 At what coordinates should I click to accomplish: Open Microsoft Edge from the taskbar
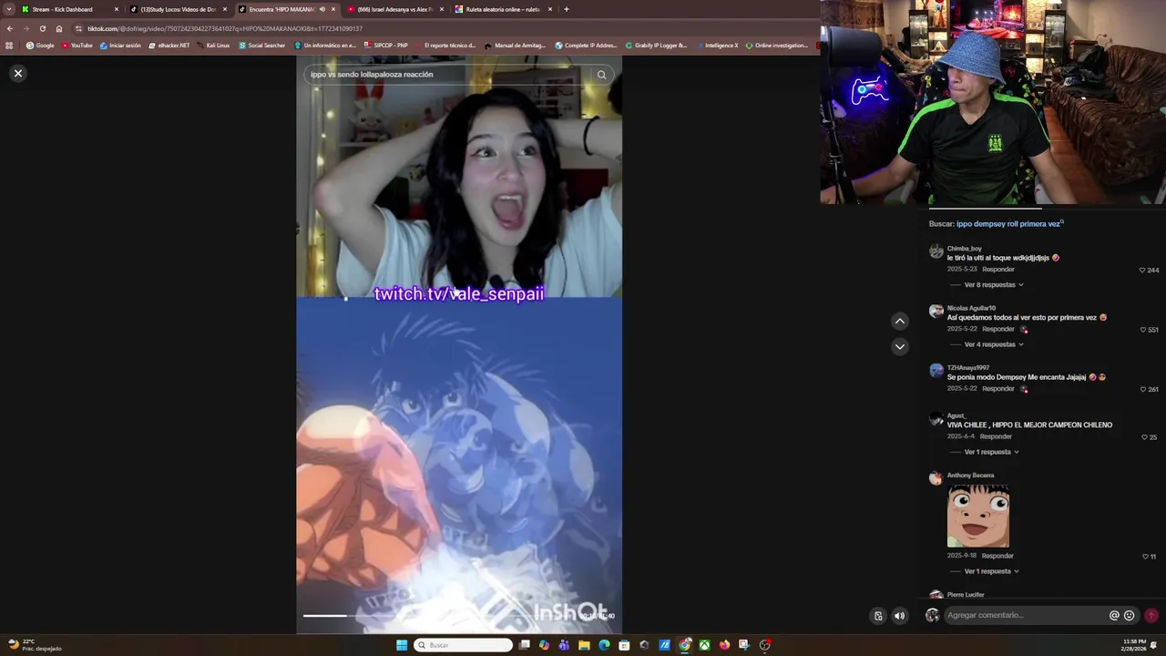point(604,645)
